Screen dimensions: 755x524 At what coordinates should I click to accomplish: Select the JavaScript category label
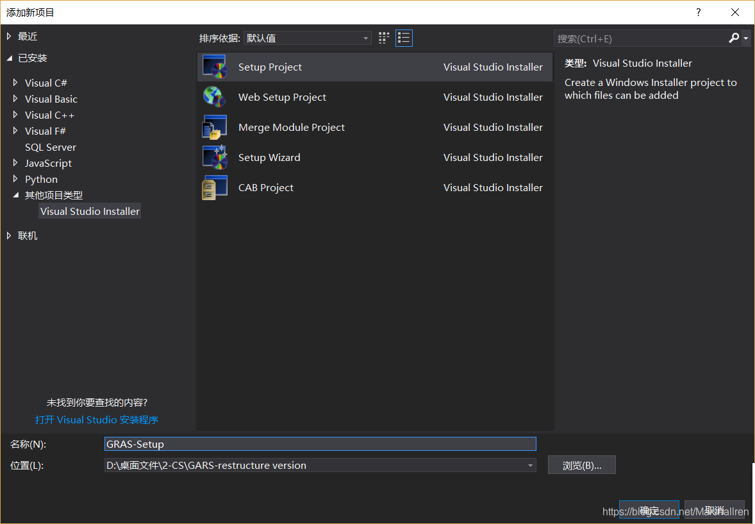tap(48, 163)
